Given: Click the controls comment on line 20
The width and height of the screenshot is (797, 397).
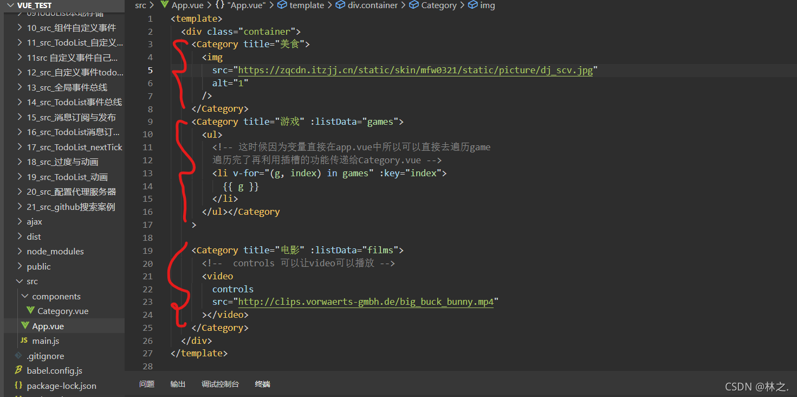Looking at the screenshot, I should (299, 263).
